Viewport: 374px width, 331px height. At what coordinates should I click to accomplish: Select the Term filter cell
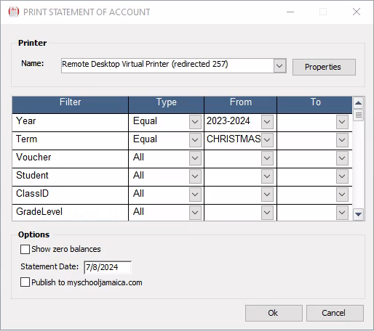70,141
